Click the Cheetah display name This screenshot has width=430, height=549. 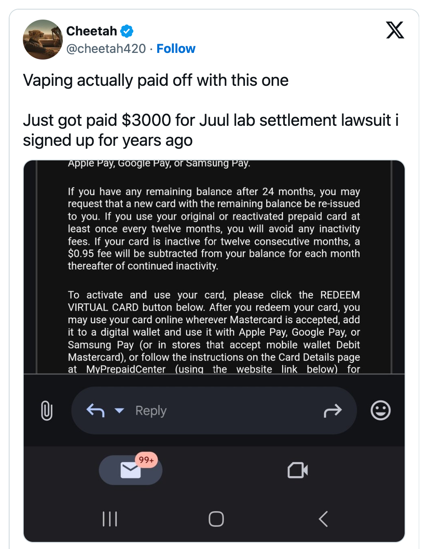(91, 31)
